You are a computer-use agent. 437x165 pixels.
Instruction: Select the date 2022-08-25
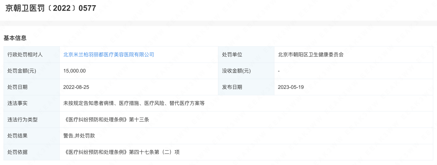pyautogui.click(x=76, y=87)
